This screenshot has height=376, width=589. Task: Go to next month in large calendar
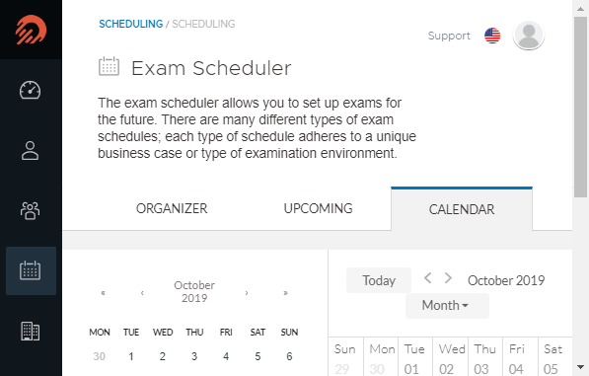click(x=448, y=278)
